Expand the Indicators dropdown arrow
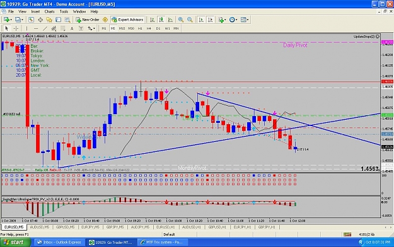Screen dimensions: 394x247 tap(225, 20)
